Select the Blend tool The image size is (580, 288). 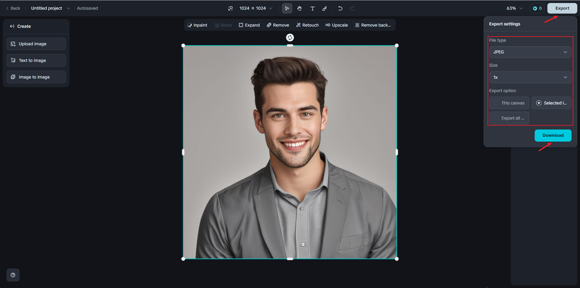(x=223, y=25)
